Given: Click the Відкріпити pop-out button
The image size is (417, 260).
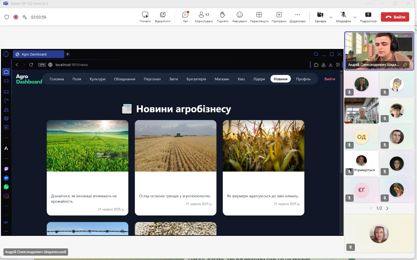Looking at the screenshot, I should (x=163, y=17).
